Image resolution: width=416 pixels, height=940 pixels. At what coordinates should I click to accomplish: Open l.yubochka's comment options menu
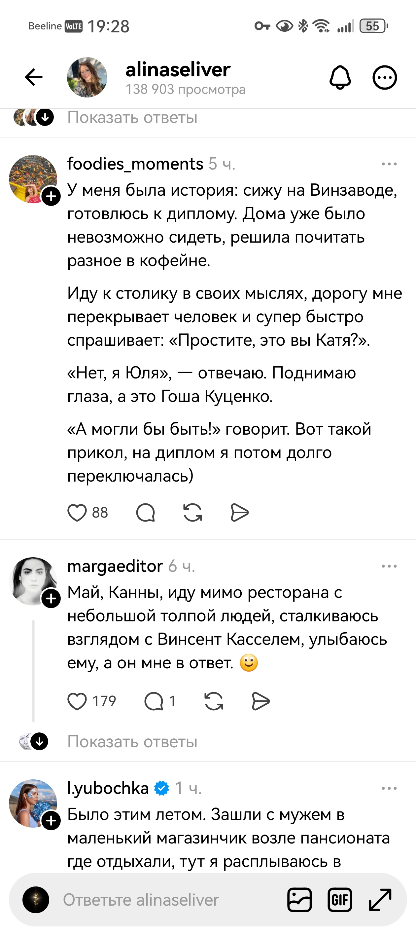(389, 789)
